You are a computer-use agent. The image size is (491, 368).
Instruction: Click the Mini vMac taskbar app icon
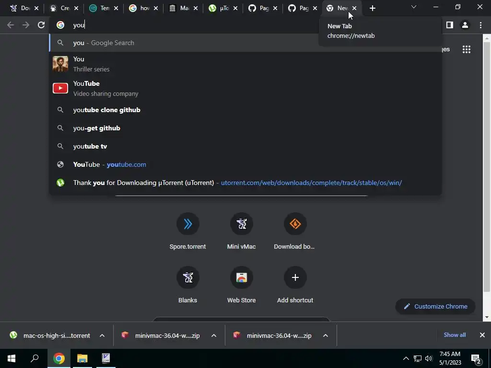coord(106,358)
